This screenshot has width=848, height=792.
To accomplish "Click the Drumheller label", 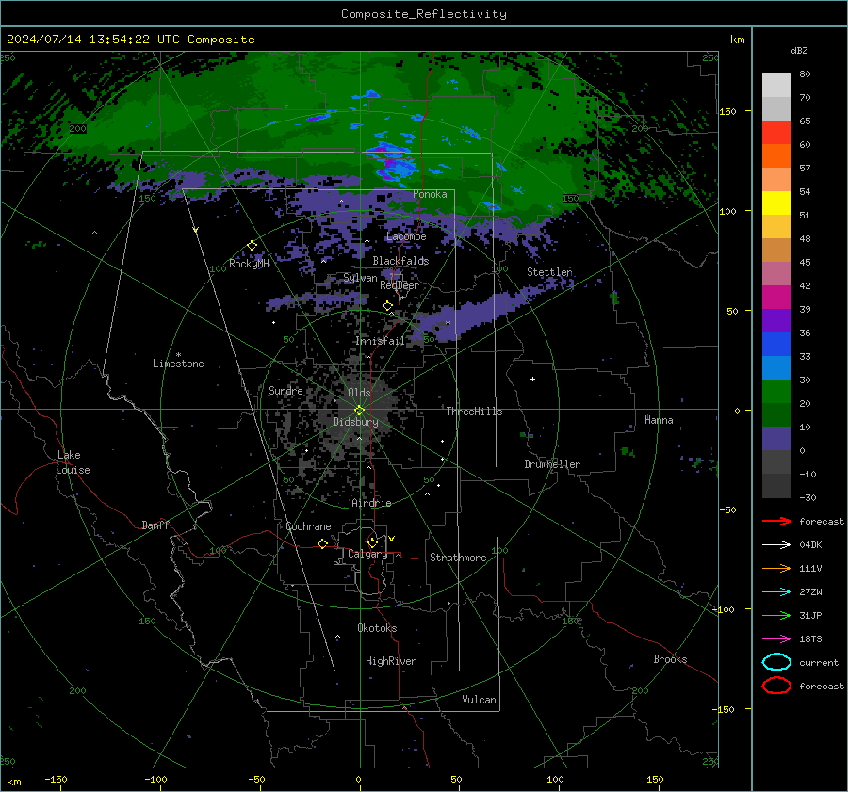I will pos(552,464).
